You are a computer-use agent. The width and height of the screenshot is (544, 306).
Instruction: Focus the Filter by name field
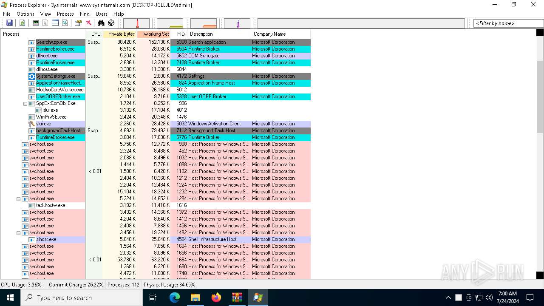(508, 23)
